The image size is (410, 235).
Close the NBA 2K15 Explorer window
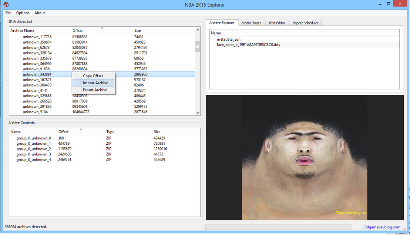400,4
